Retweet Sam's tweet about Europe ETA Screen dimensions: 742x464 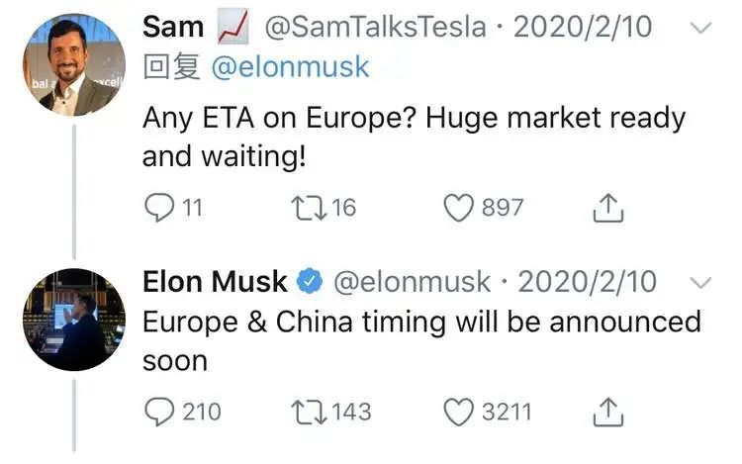click(309, 208)
